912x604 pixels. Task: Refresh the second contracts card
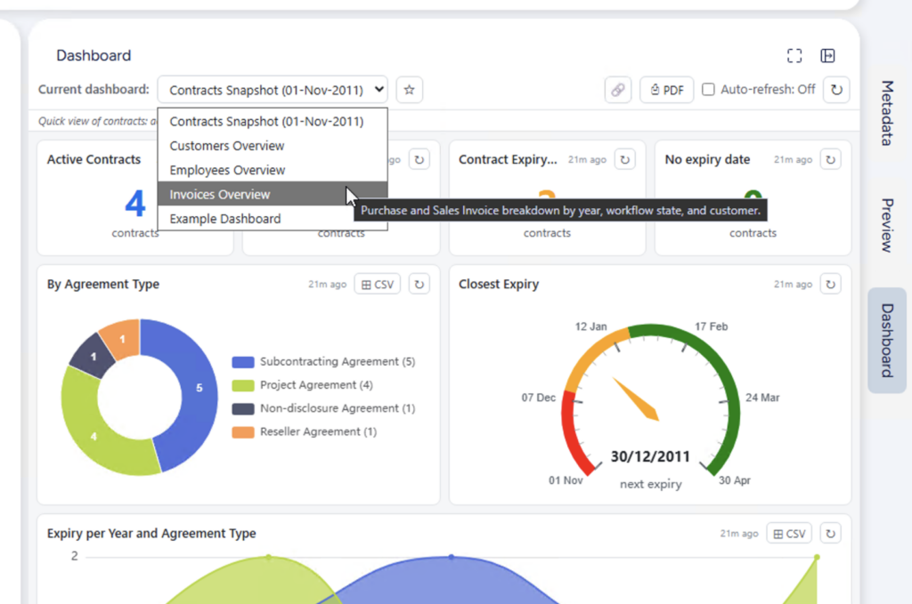click(419, 160)
